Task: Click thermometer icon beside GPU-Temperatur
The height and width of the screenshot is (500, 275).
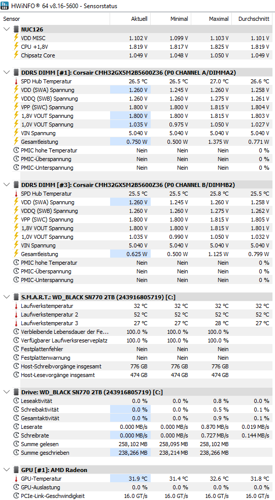Action: (16, 478)
